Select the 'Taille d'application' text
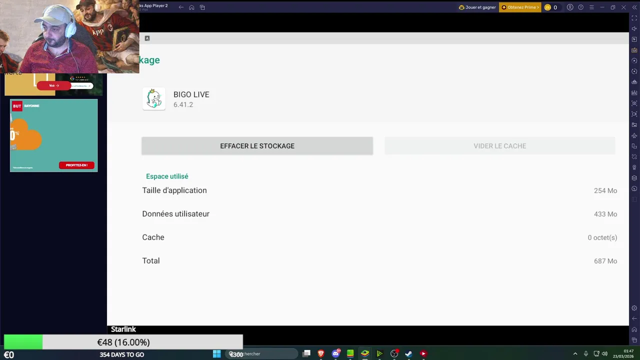The image size is (640, 360). tap(174, 190)
